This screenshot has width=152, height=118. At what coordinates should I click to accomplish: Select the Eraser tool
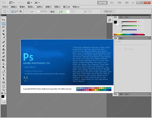pos(4,56)
